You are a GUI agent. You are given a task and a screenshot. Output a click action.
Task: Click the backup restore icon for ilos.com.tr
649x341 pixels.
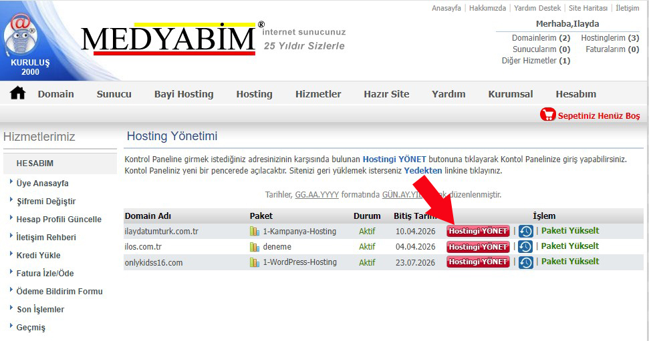click(525, 247)
